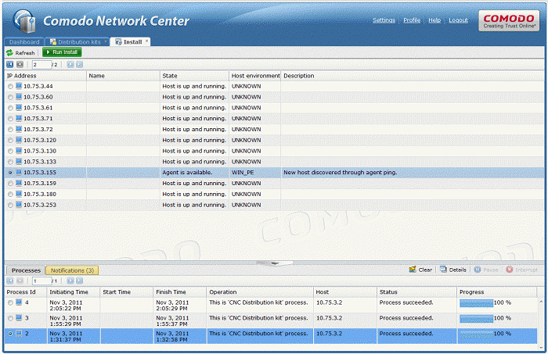This screenshot has height=354, width=548.
Task: Switch to the Distribution kits tab
Action: point(76,42)
